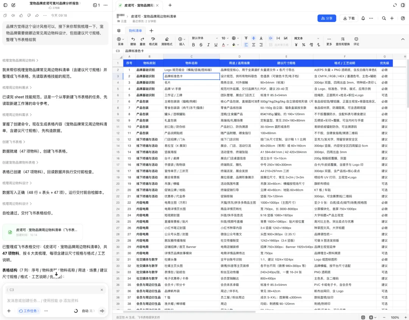Select the 皮诺可 · 宠物品牌周边 document tab
Image resolution: width=409 pixels, height=320 pixels.
pos(139,5)
